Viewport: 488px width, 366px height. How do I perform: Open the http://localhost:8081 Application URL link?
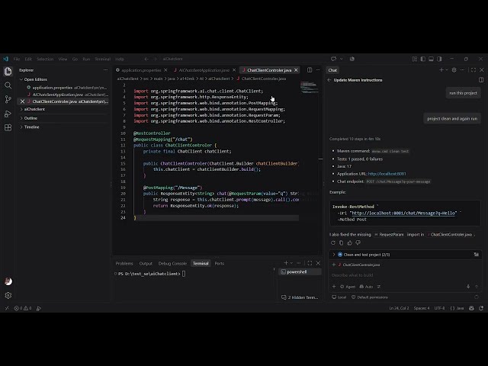387,174
